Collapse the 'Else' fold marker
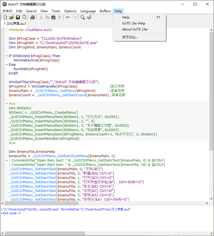This screenshot has width=214, height=236. [6, 65]
